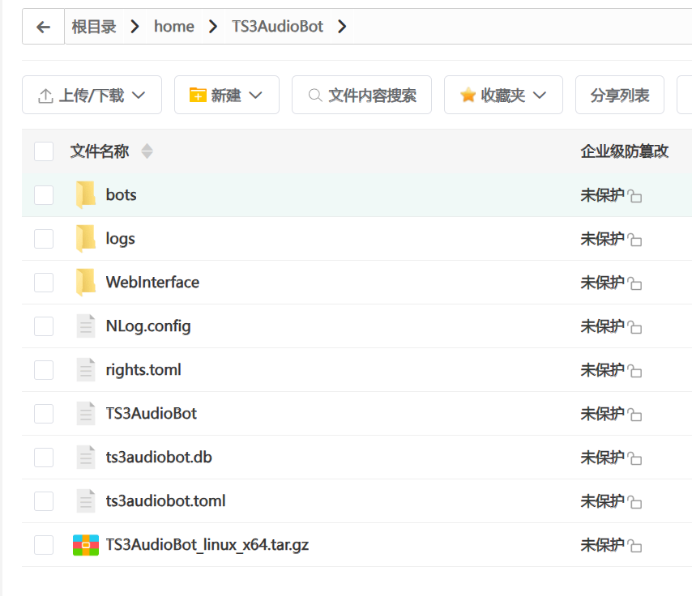Click the bots folder icon
Image resolution: width=692 pixels, height=596 pixels.
point(85,195)
